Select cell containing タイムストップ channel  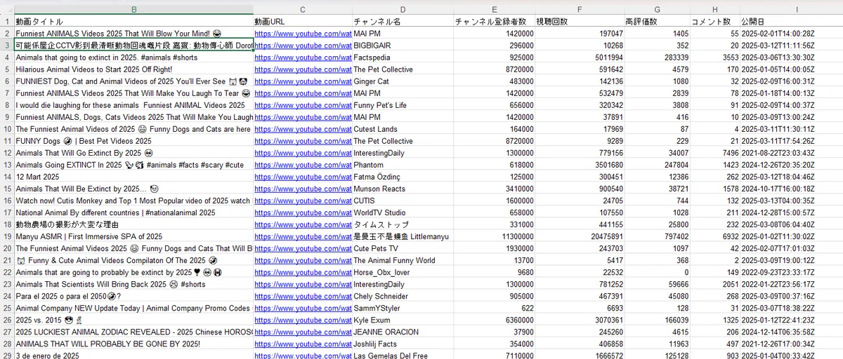(403, 224)
